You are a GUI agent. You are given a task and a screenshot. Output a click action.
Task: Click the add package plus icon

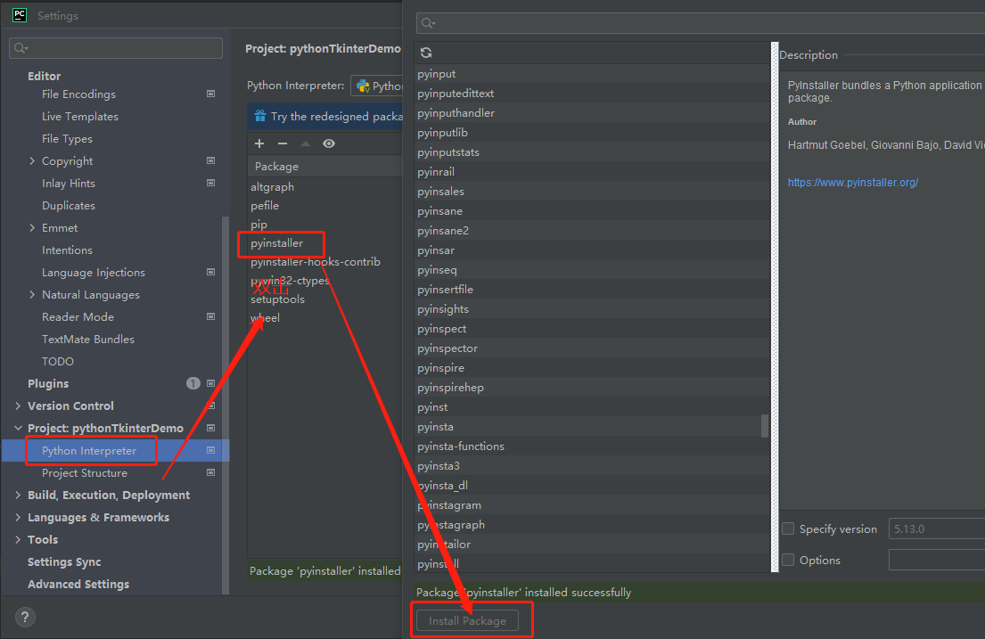[x=259, y=143]
